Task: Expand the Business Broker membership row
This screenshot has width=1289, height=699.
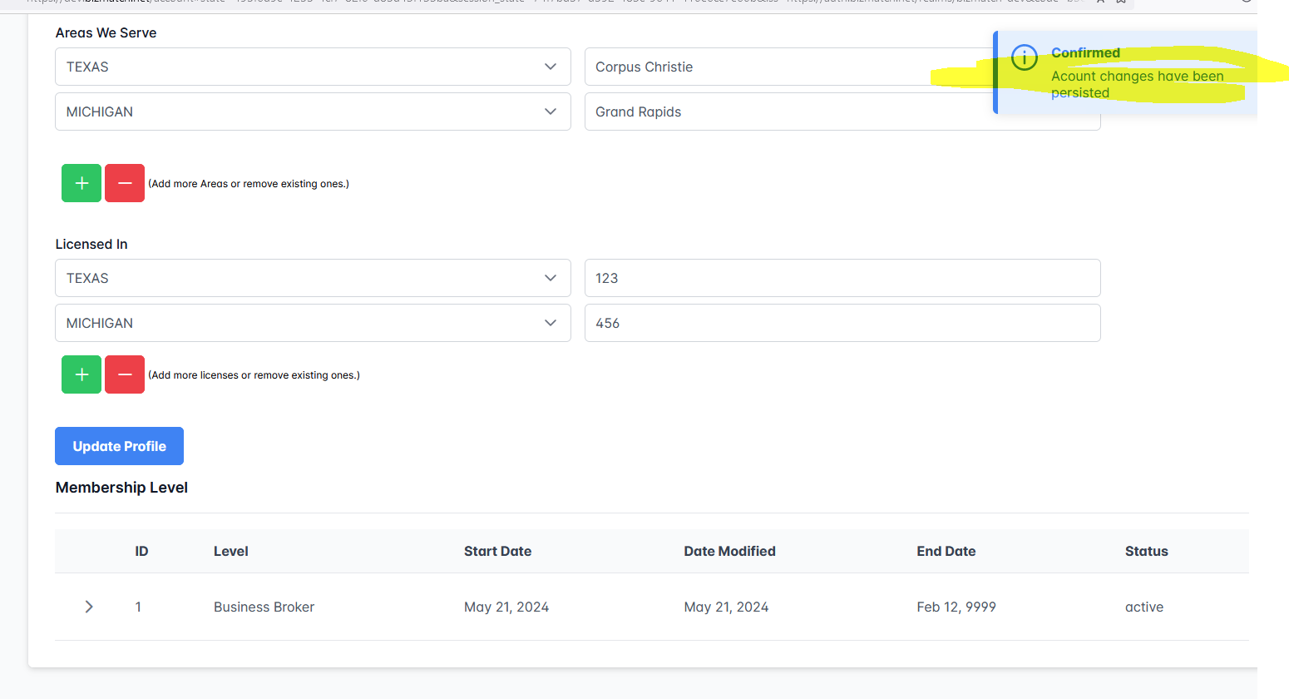Action: pyautogui.click(x=89, y=607)
